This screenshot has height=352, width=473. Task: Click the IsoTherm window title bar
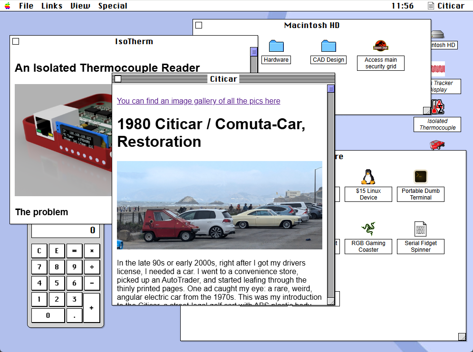coord(134,41)
